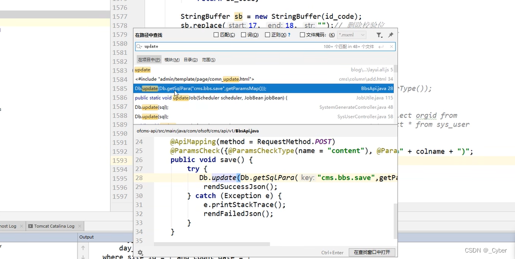This screenshot has height=259, width=515.
Task: Select the updateJob JobUtile.java result
Action: 264,97
